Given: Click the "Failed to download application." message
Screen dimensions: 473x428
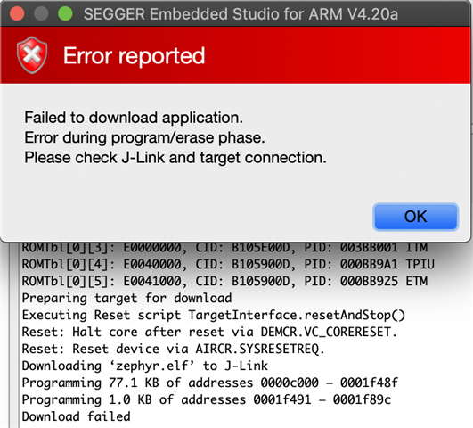Looking at the screenshot, I should pyautogui.click(x=134, y=117).
